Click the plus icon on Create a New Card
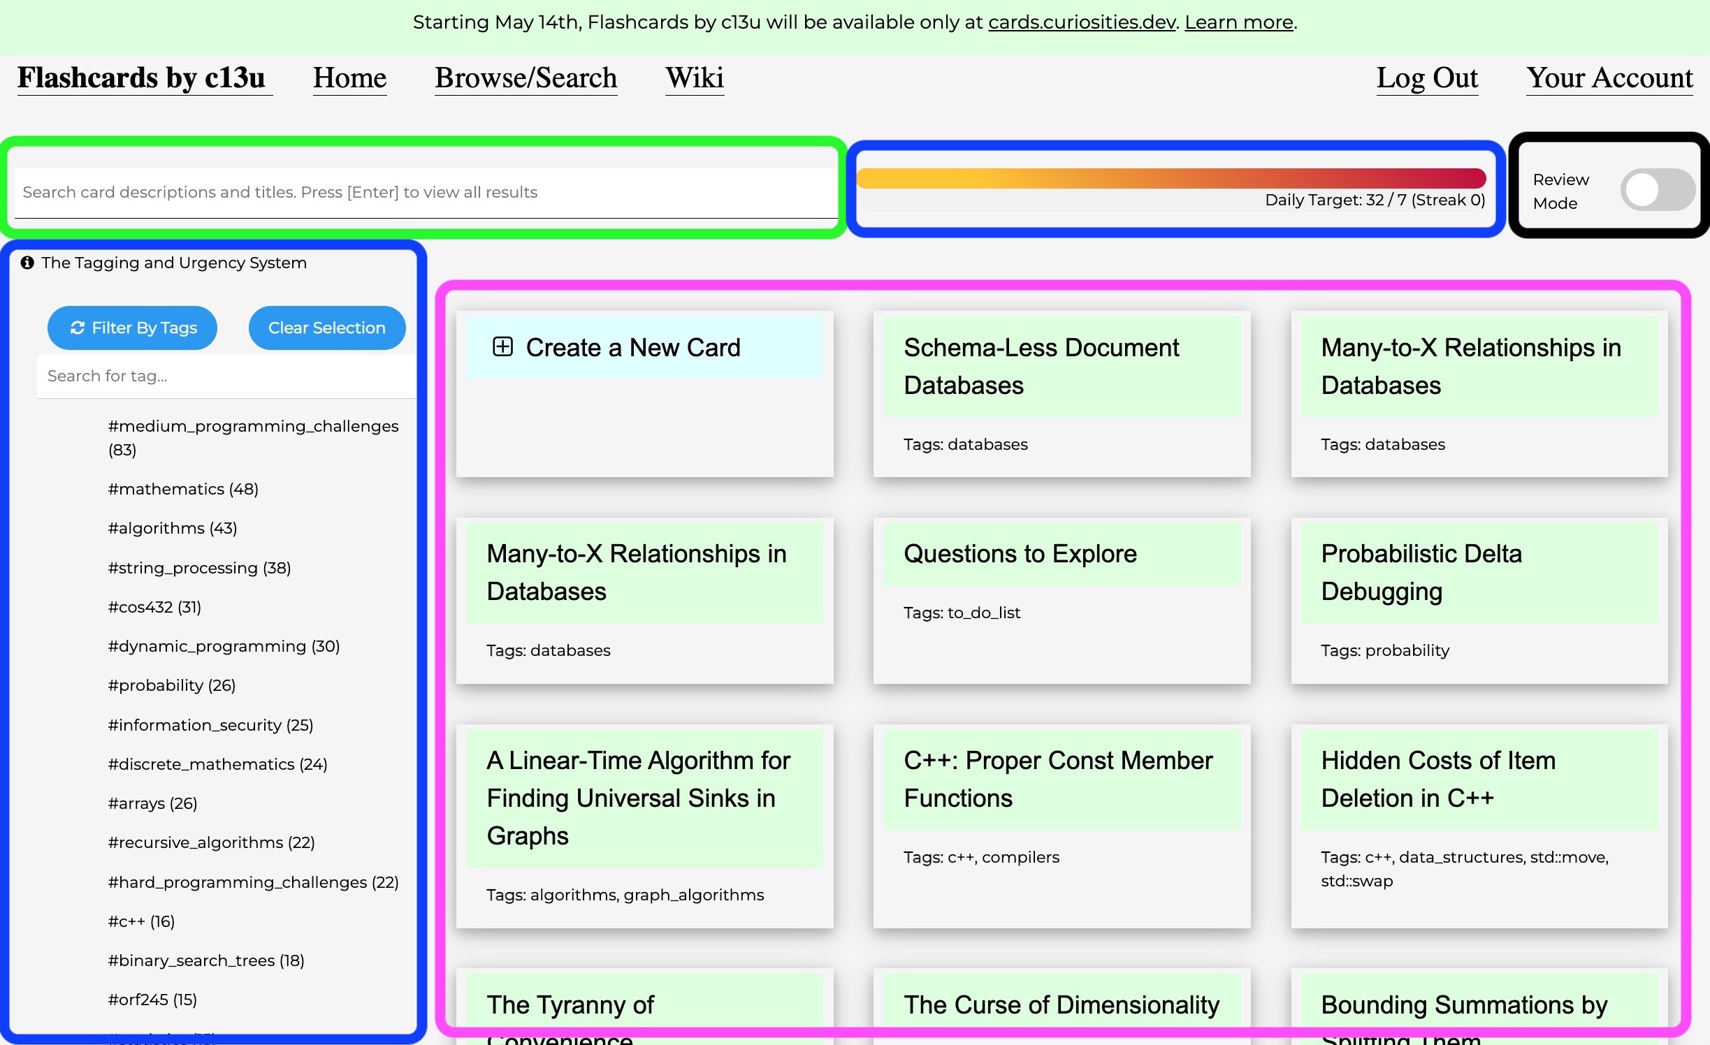The width and height of the screenshot is (1710, 1045). tap(502, 346)
